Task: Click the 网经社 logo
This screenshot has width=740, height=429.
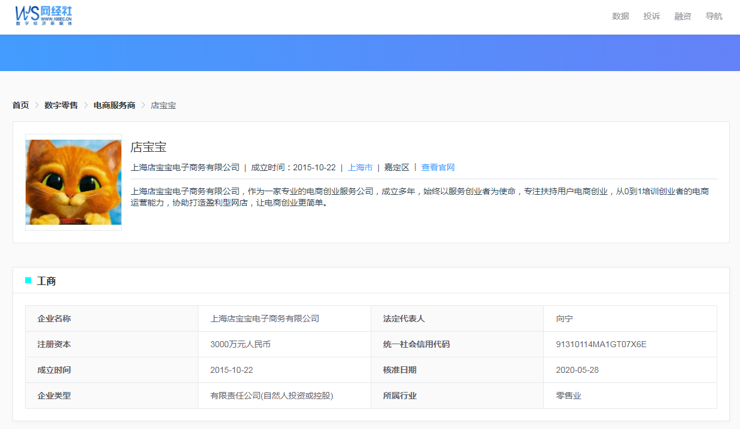Action: pos(45,15)
